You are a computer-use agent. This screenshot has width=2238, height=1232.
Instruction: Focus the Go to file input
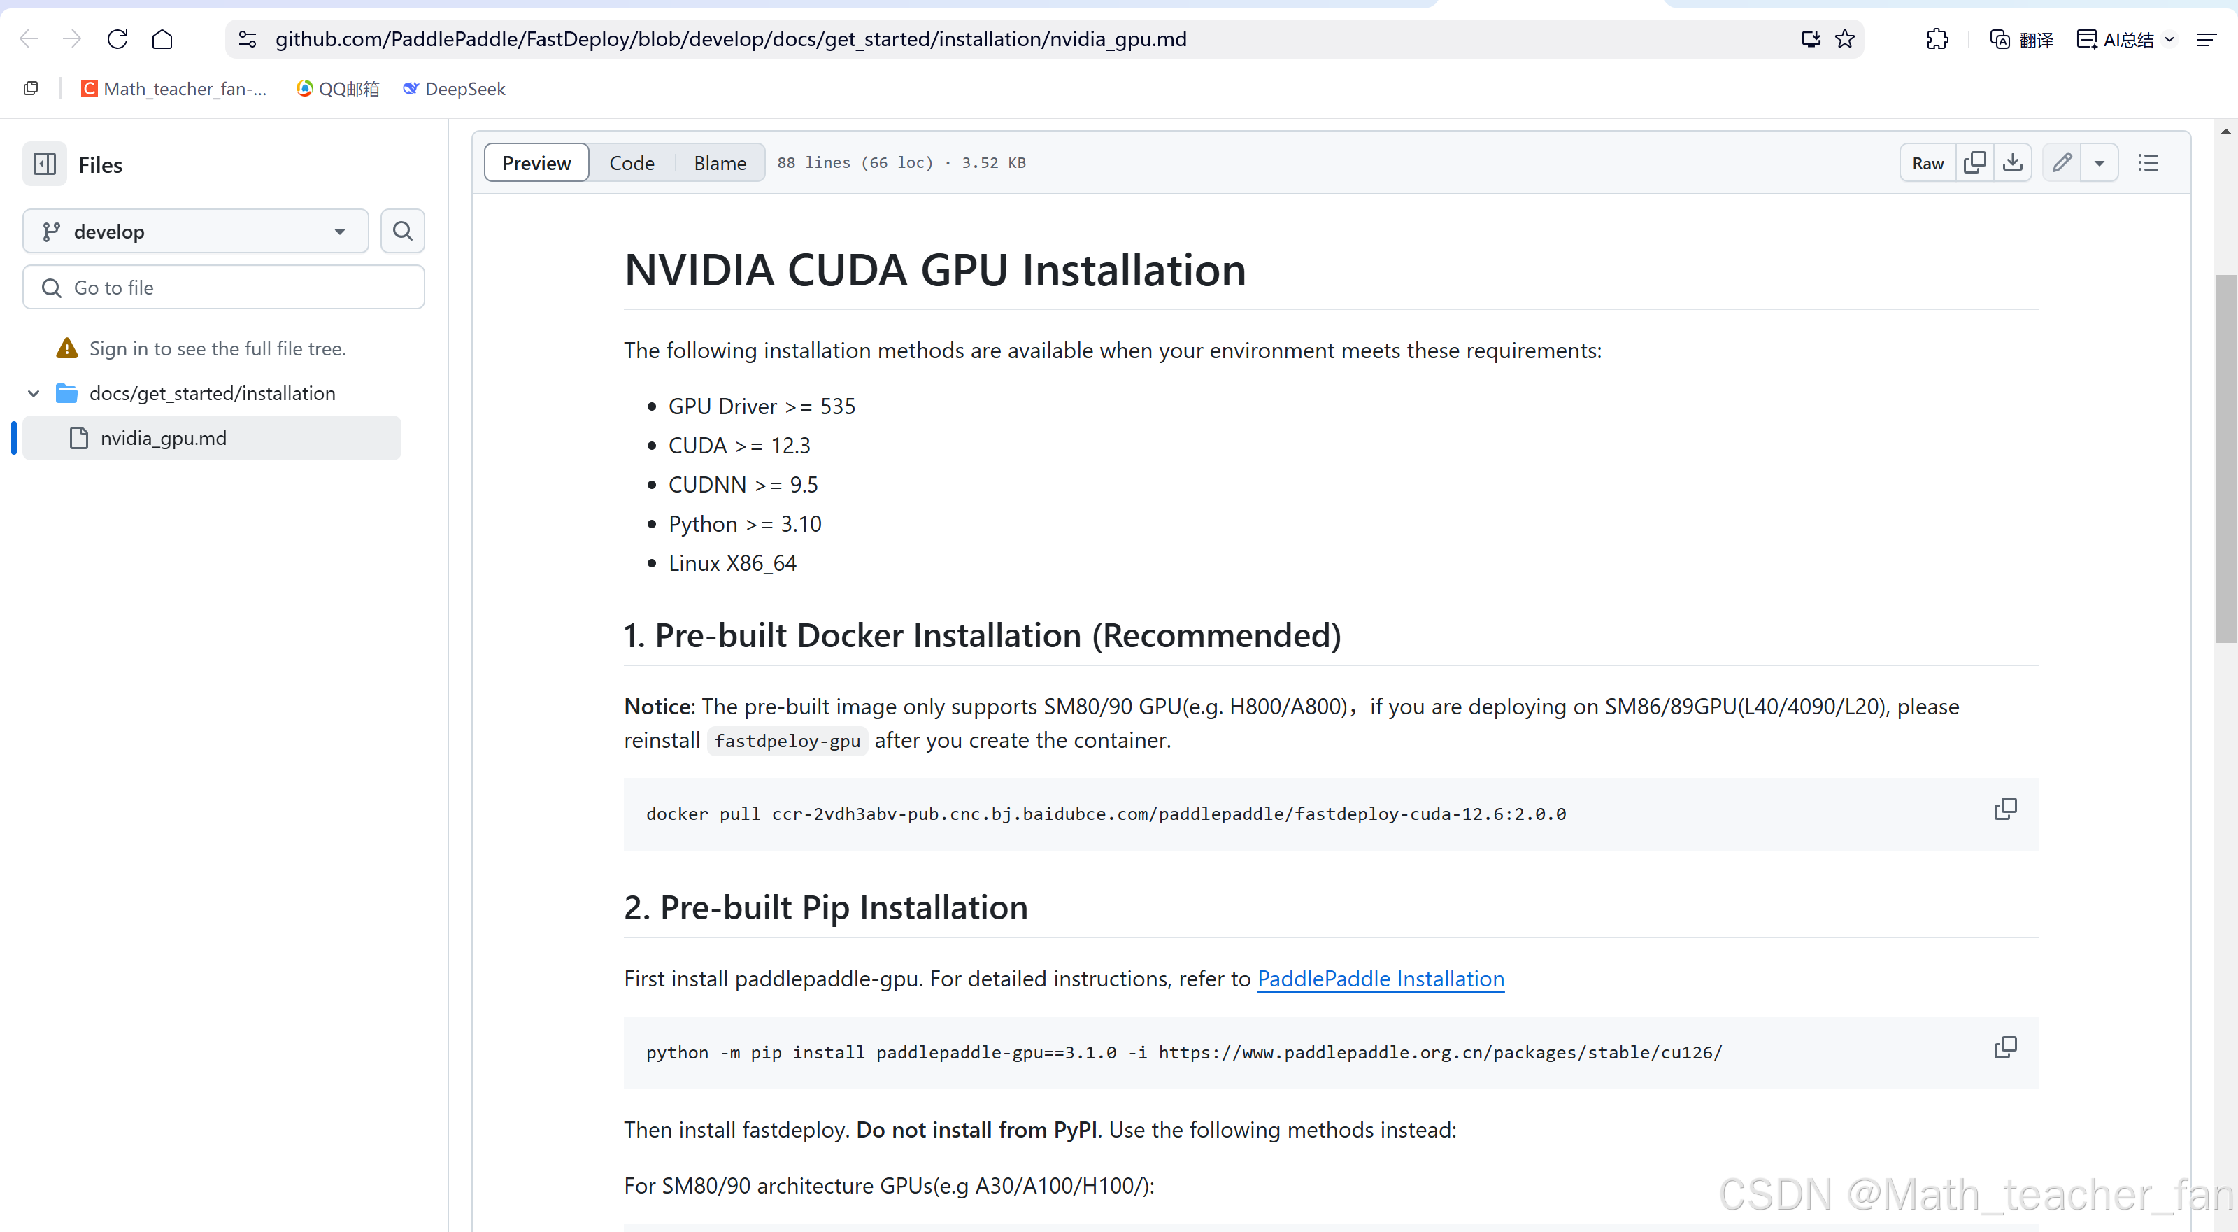(223, 288)
